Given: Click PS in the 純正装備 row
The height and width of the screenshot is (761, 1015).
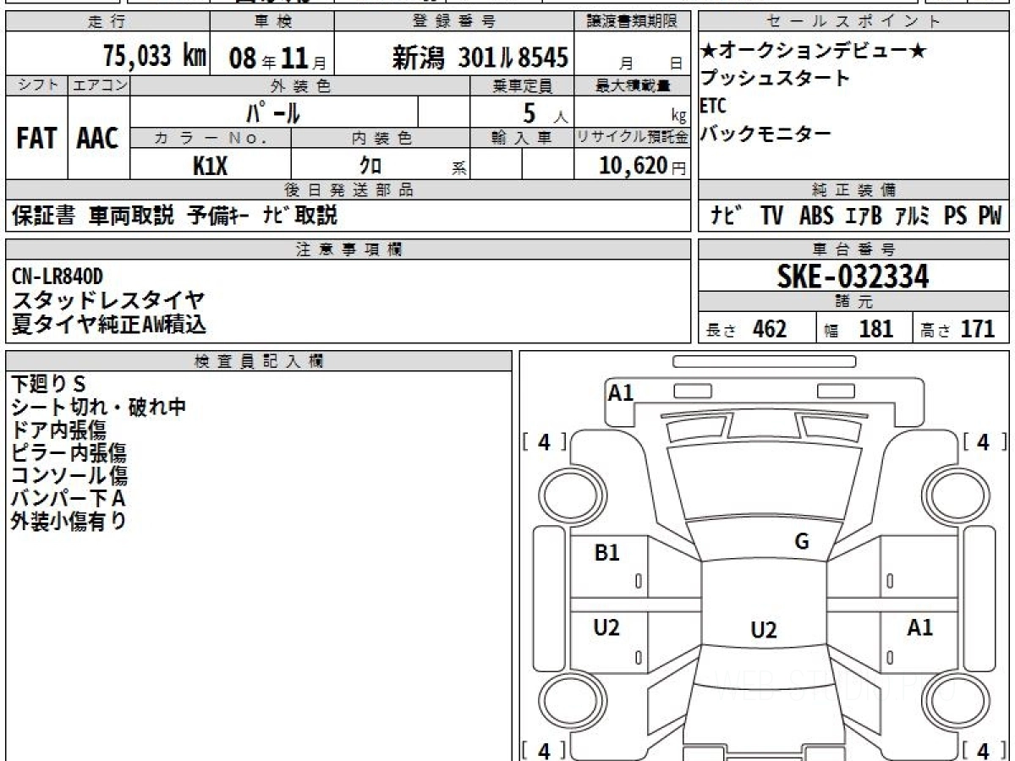Looking at the screenshot, I should tap(955, 216).
